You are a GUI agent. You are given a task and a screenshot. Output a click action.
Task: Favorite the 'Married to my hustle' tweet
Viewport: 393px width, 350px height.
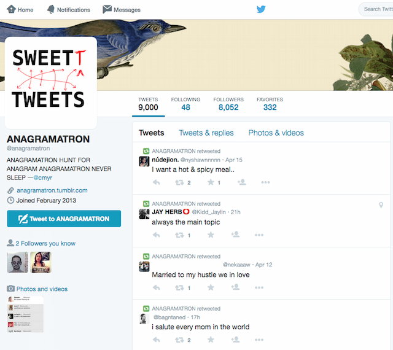pyautogui.click(x=211, y=287)
